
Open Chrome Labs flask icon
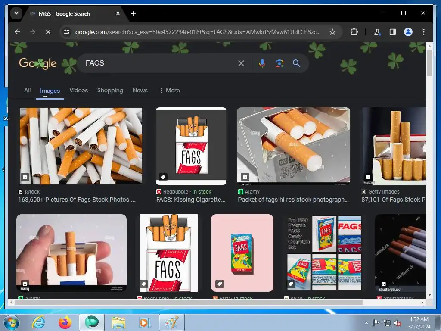377,32
